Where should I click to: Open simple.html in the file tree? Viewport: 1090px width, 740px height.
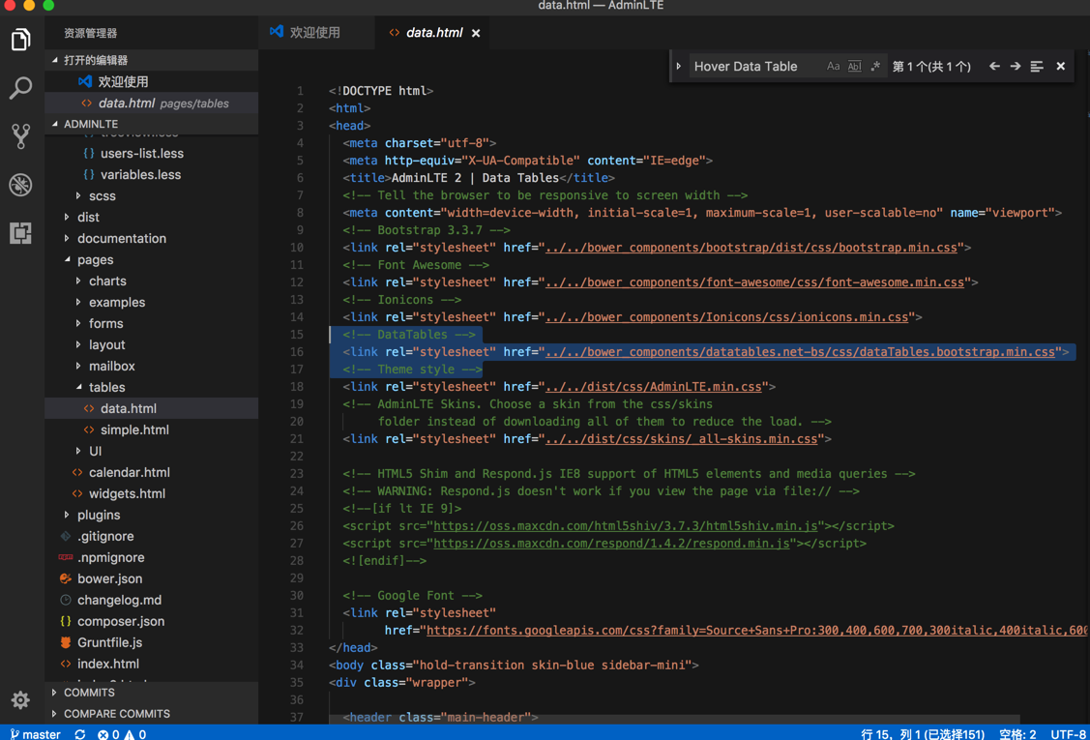pyautogui.click(x=134, y=430)
